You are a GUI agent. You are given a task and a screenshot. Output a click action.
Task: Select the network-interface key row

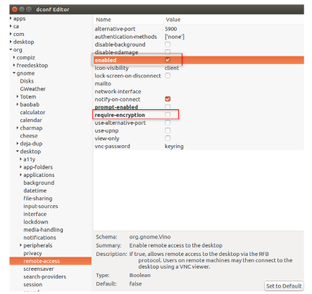pos(199,91)
